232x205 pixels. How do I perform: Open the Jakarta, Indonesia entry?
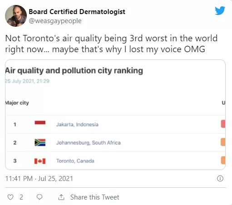[x=77, y=124]
